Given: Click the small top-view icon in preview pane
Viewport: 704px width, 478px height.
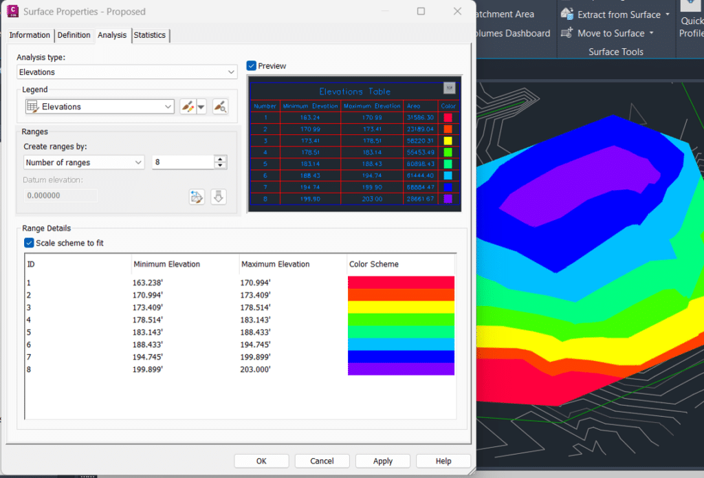Looking at the screenshot, I should [450, 87].
